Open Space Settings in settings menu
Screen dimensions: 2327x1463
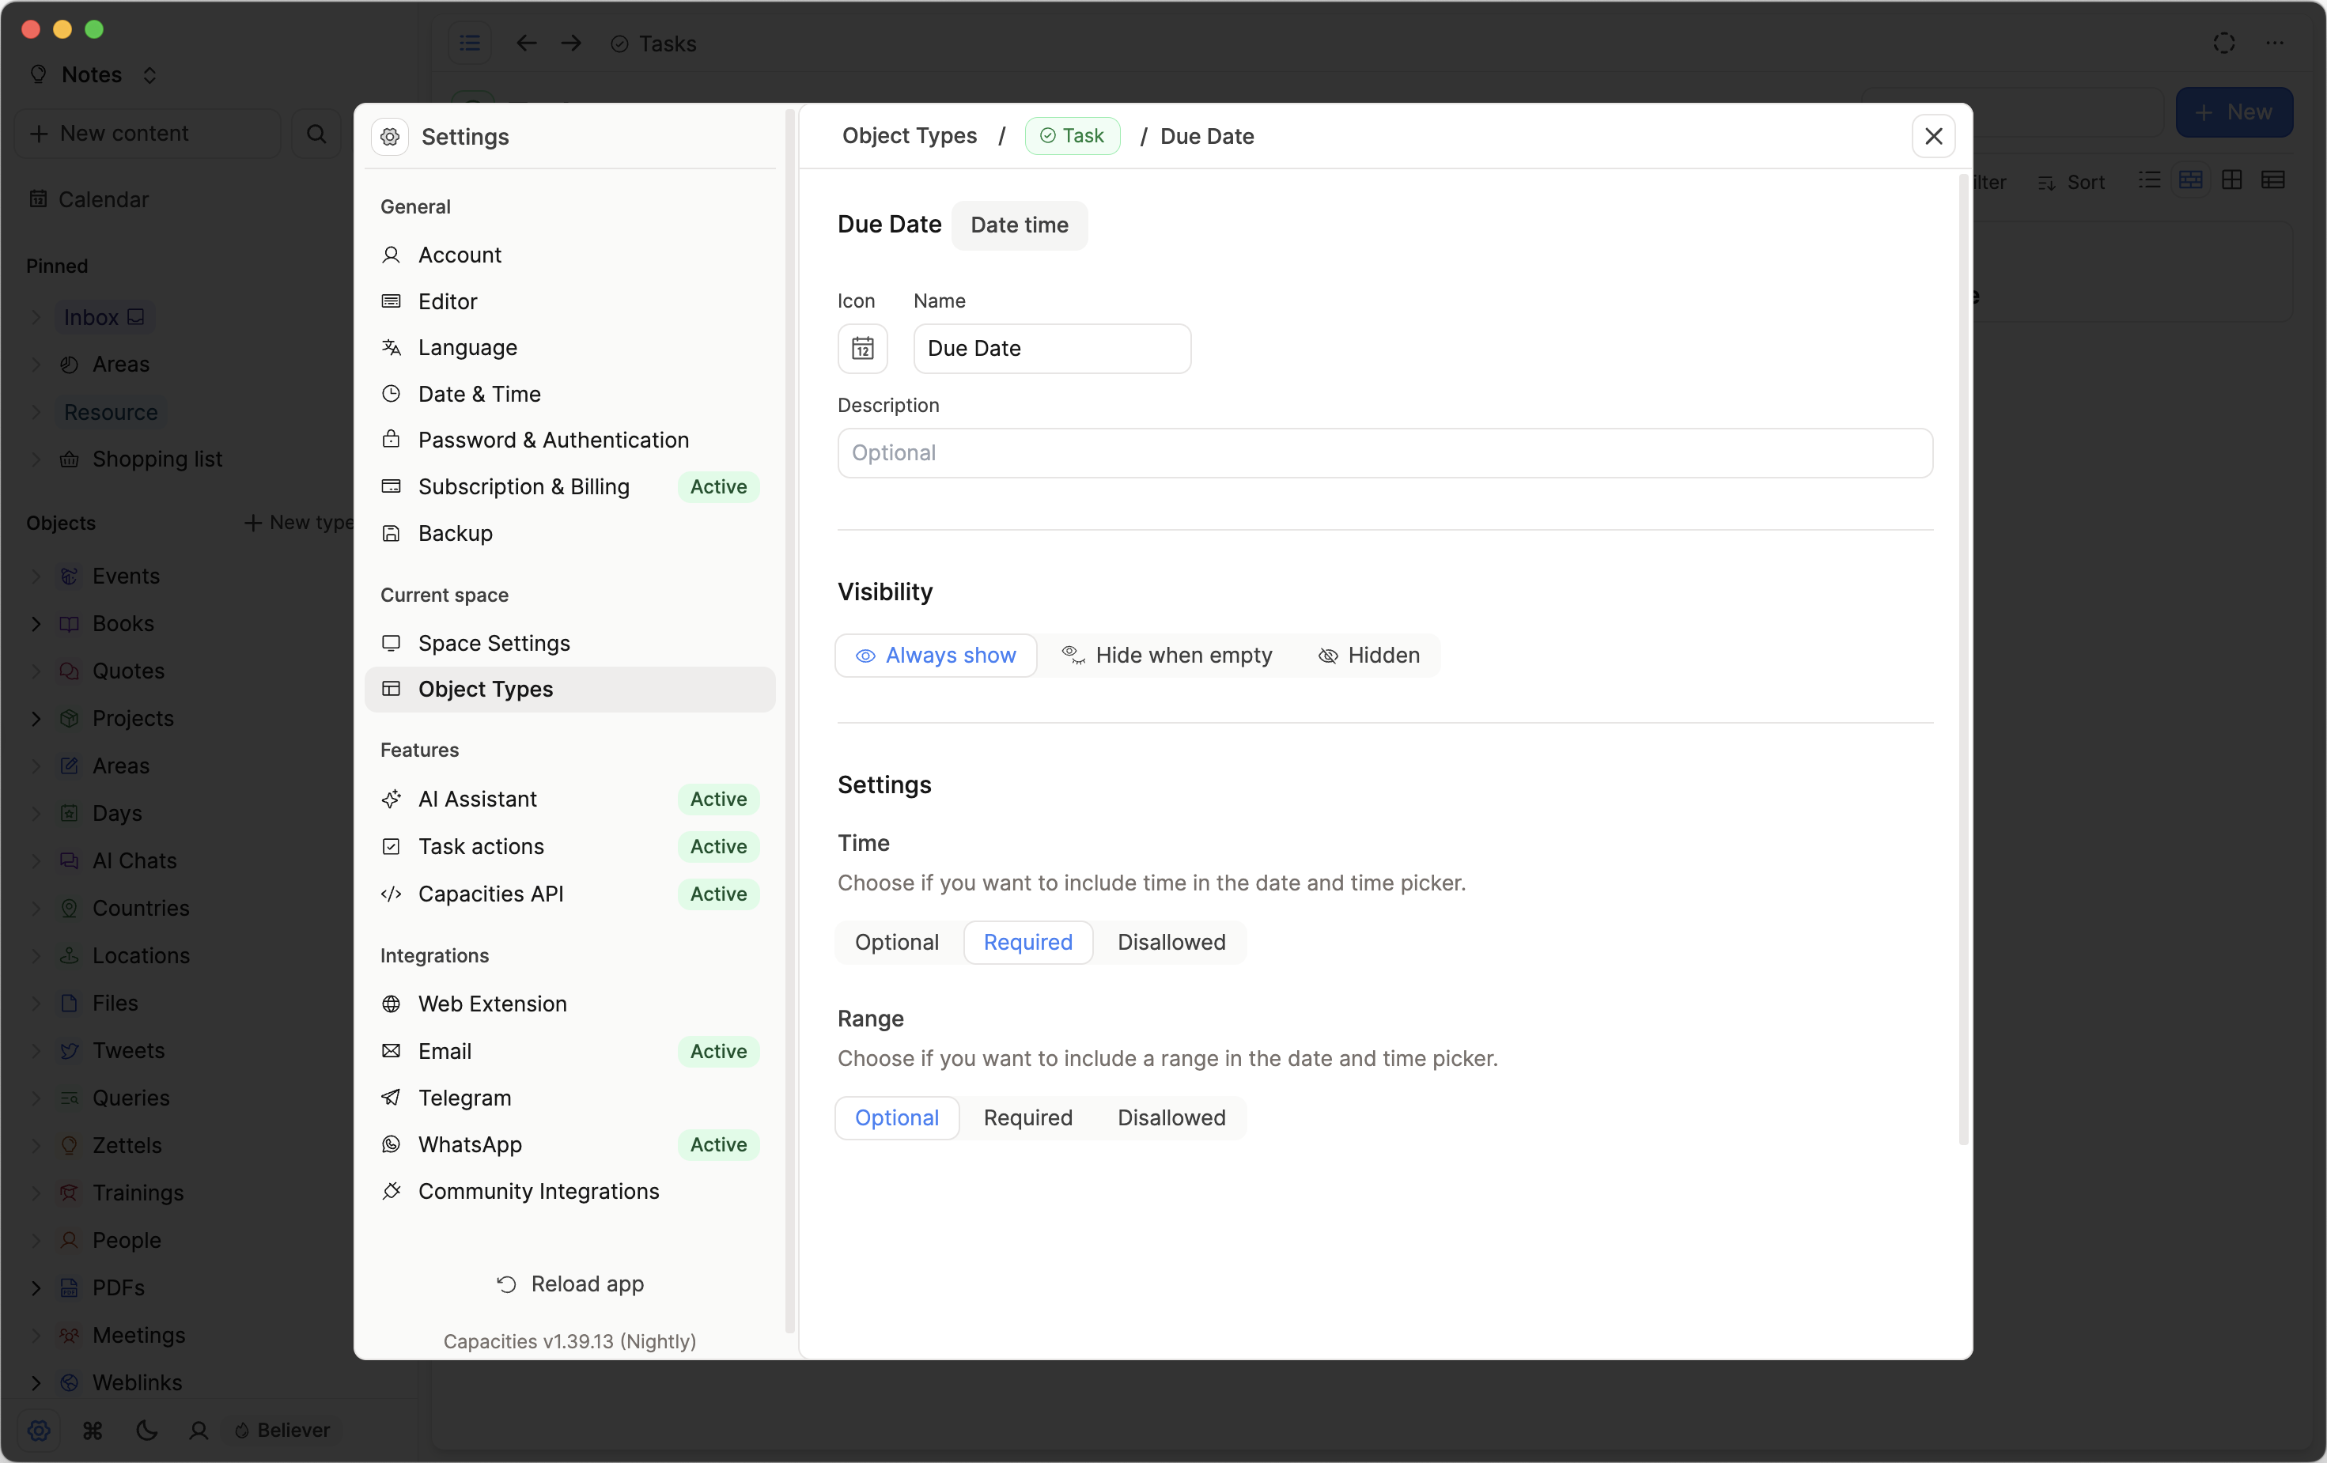(x=493, y=643)
